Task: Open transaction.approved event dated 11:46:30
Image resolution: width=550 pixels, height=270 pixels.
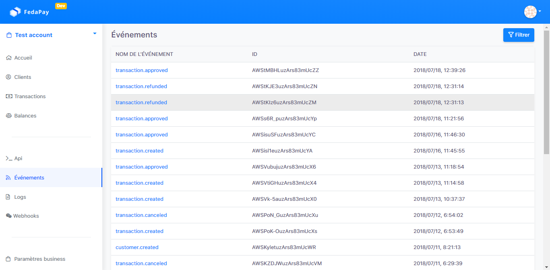Action: [141, 134]
